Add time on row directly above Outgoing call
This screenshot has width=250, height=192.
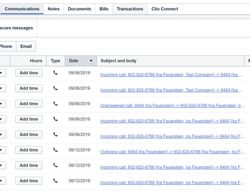pos(29,134)
